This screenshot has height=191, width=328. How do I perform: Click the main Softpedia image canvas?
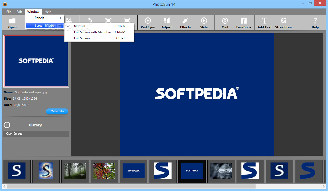pos(197,94)
